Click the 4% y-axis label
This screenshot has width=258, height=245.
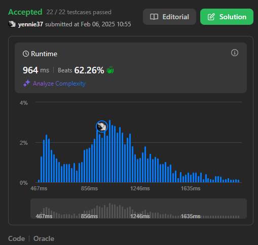[x=24, y=103]
